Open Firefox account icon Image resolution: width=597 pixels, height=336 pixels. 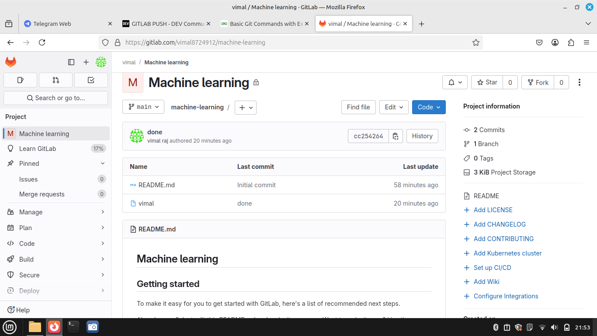tap(555, 42)
